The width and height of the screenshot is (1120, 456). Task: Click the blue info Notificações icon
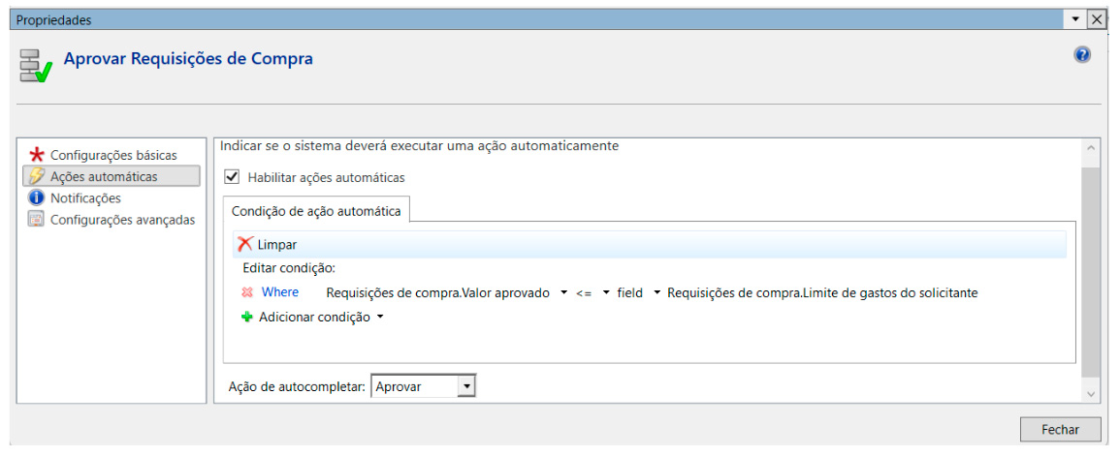37,198
